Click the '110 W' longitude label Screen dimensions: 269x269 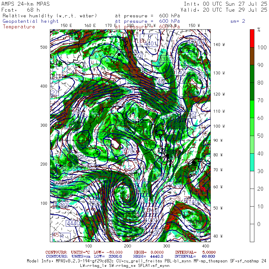coord(219,111)
